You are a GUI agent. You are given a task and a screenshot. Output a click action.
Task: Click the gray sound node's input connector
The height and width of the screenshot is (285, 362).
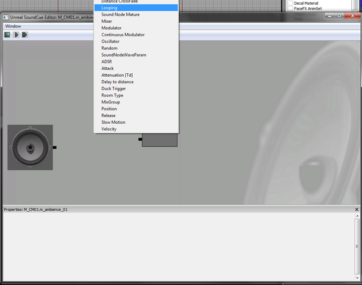point(140,139)
